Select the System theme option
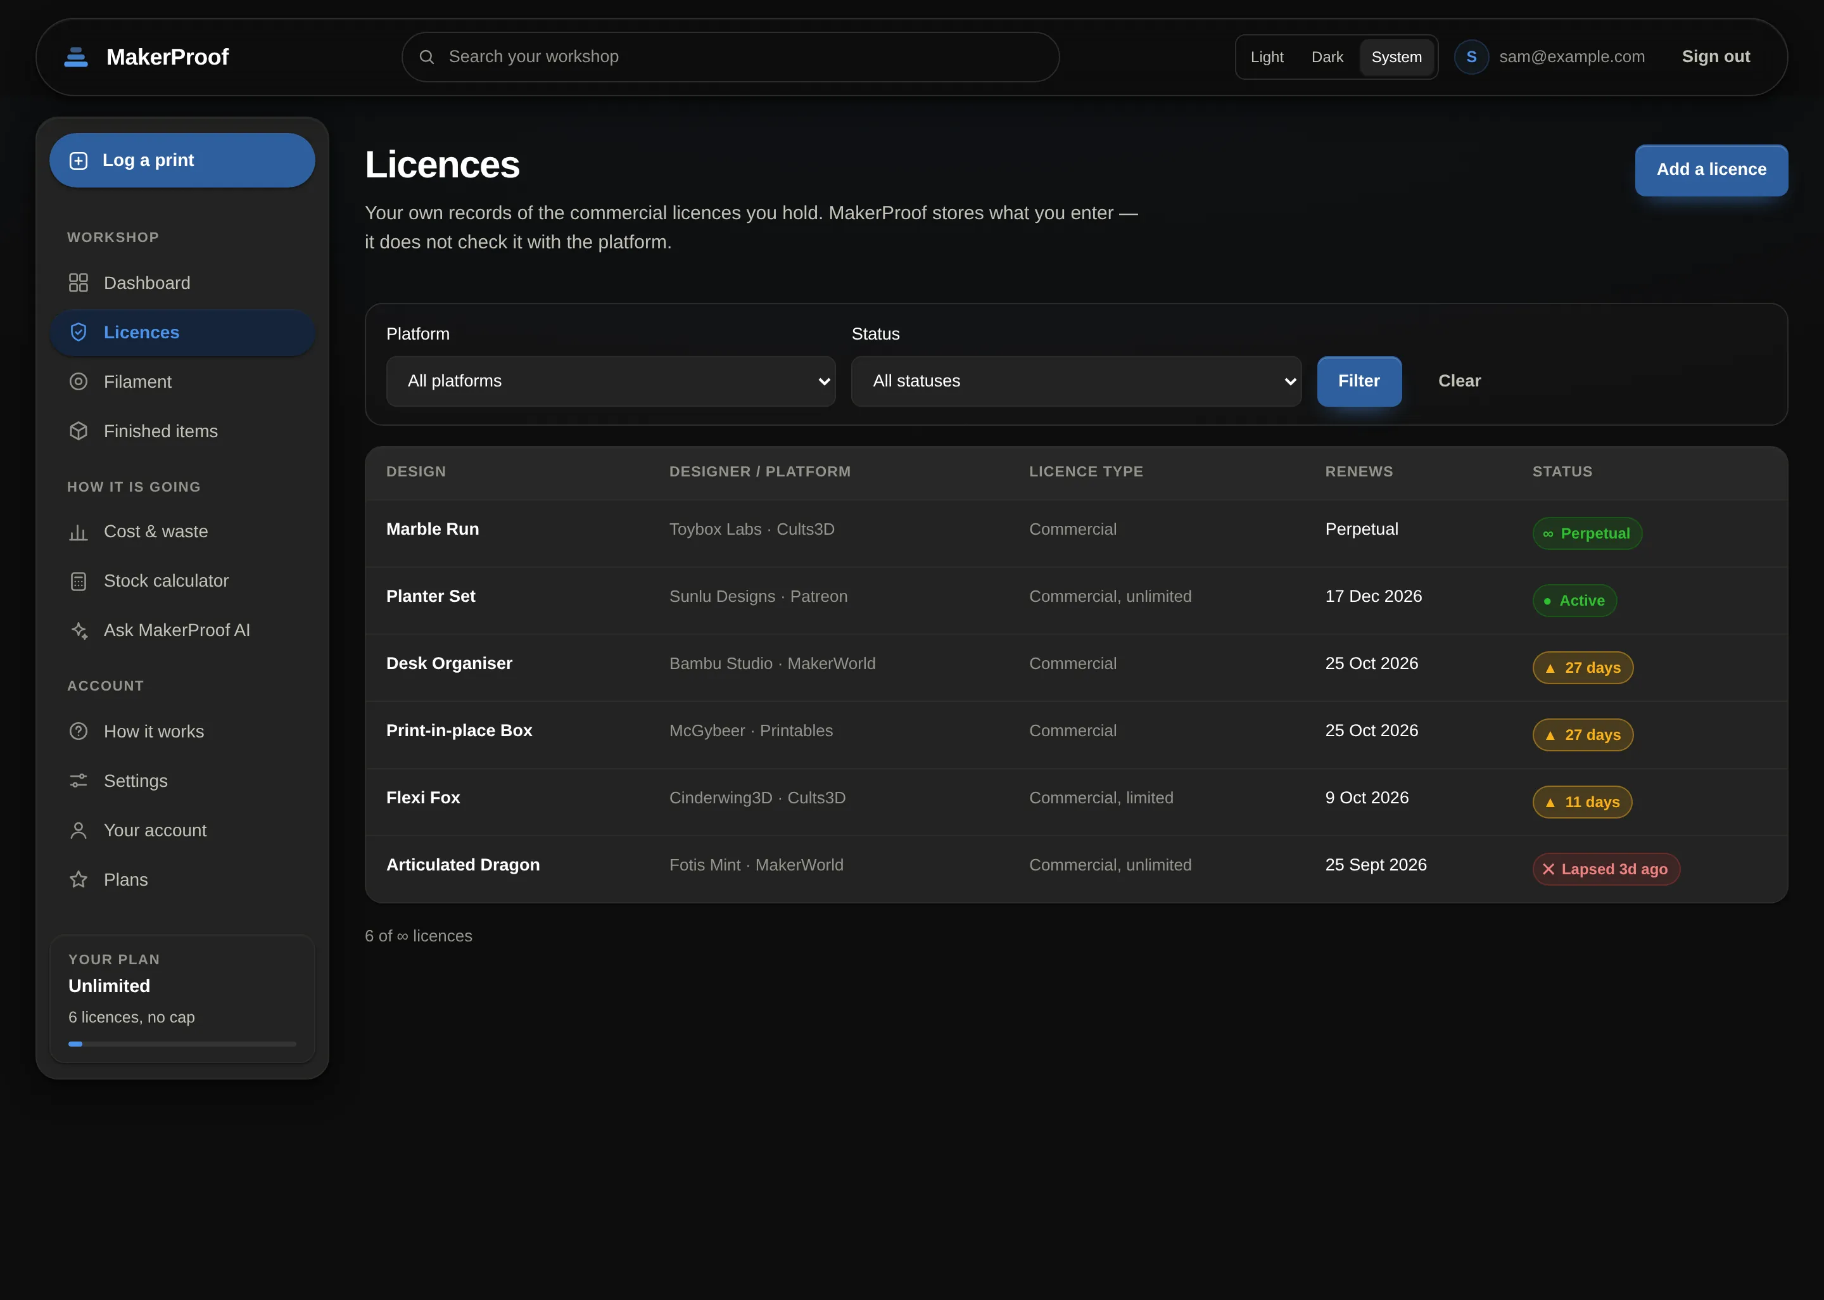The height and width of the screenshot is (1300, 1824). [x=1396, y=57]
